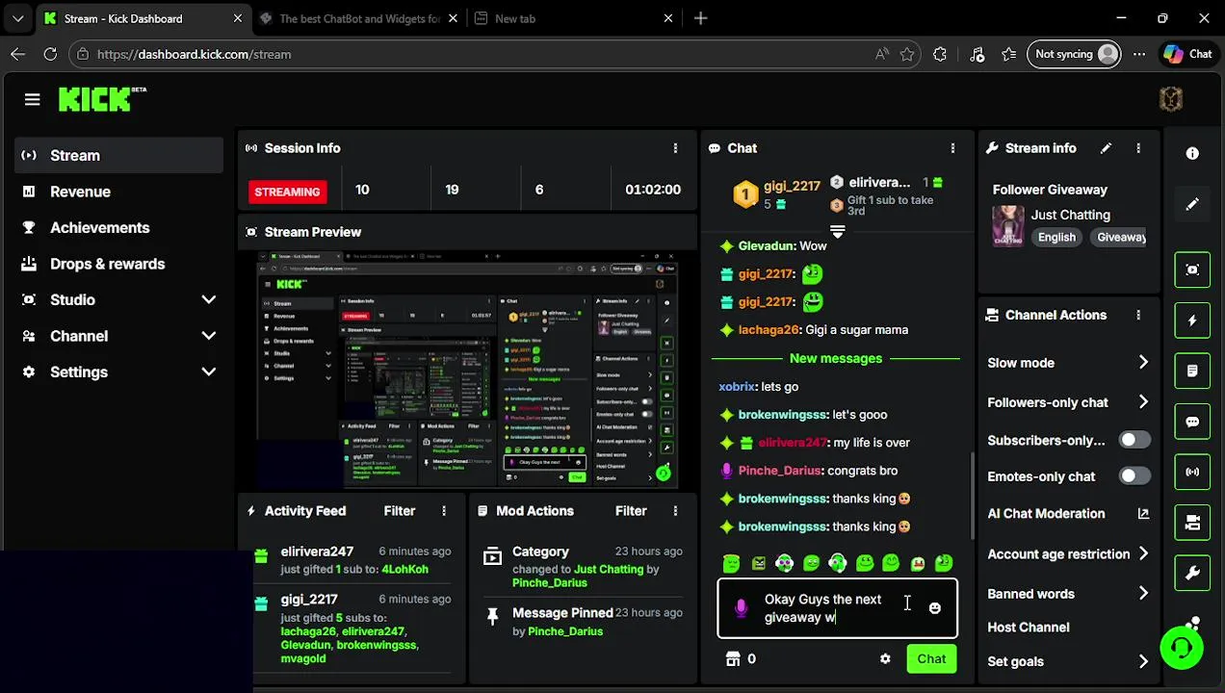The width and height of the screenshot is (1225, 693).
Task: Open the Session Info three-dot menu
Action: (675, 148)
